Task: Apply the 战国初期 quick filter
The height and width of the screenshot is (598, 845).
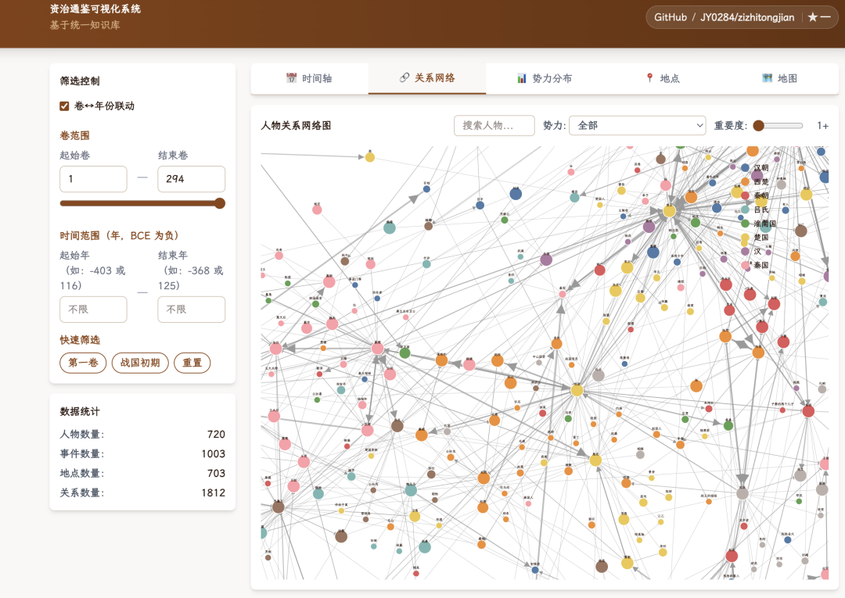Action: click(x=140, y=363)
